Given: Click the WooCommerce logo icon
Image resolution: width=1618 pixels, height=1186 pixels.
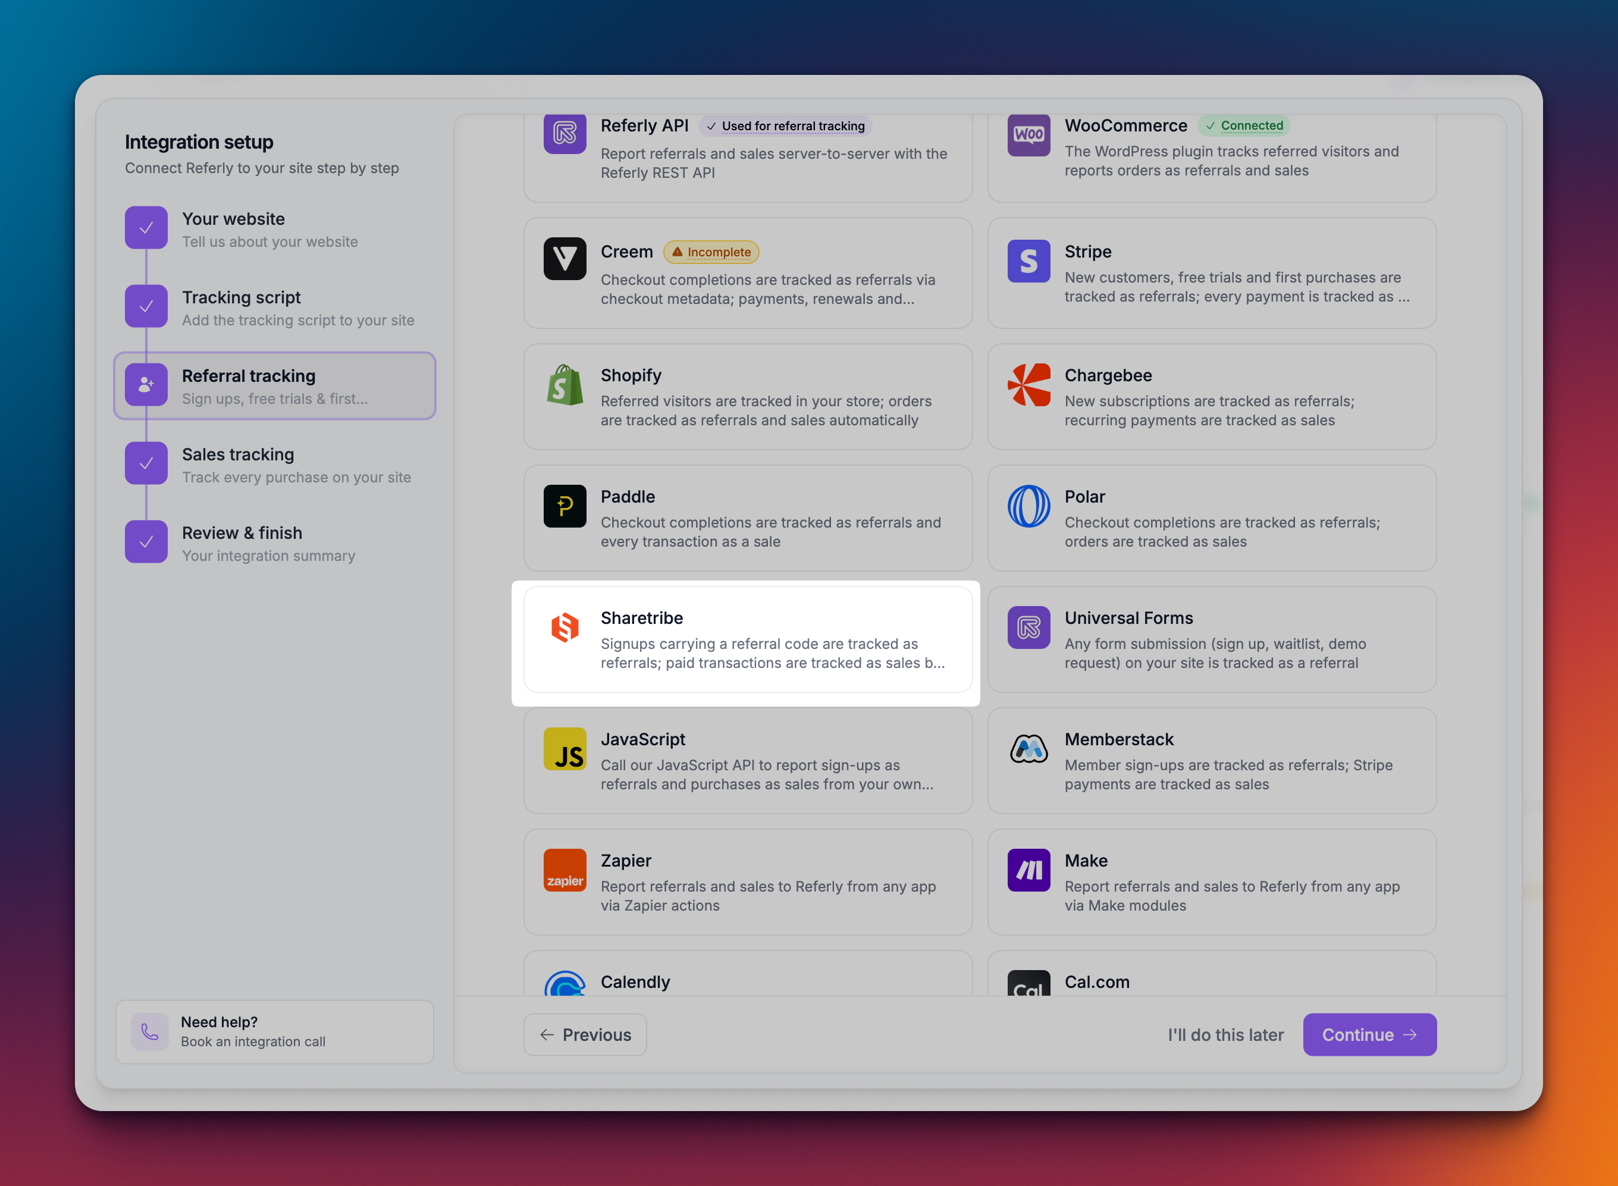Looking at the screenshot, I should pyautogui.click(x=1028, y=135).
